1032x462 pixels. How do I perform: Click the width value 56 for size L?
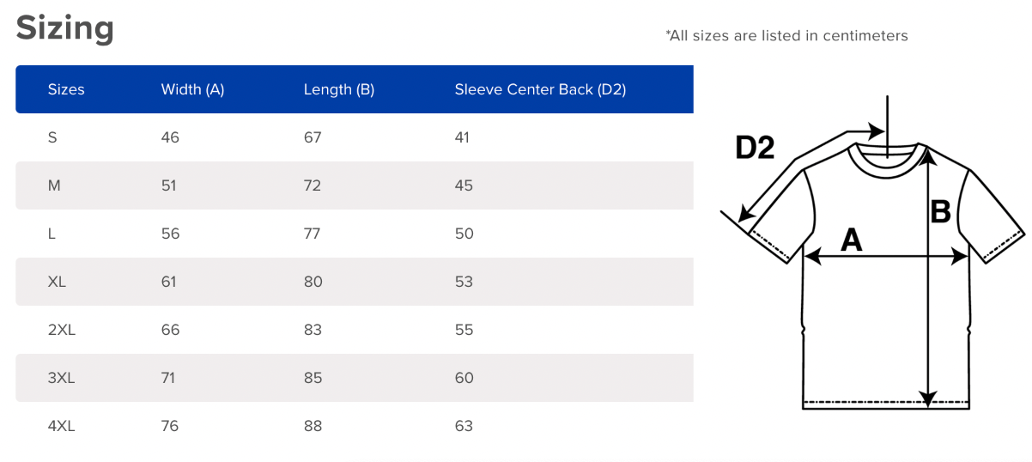tap(171, 234)
